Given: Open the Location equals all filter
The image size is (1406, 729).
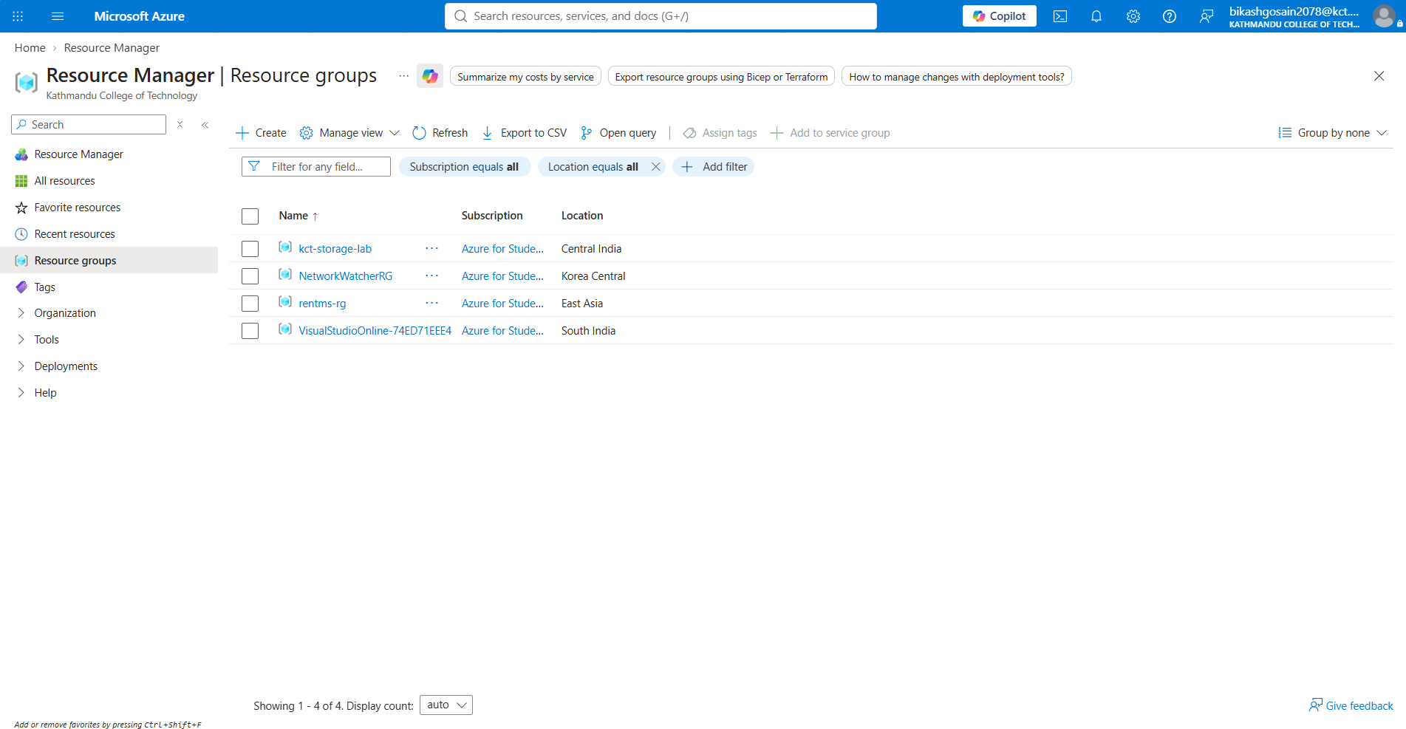Looking at the screenshot, I should point(593,167).
